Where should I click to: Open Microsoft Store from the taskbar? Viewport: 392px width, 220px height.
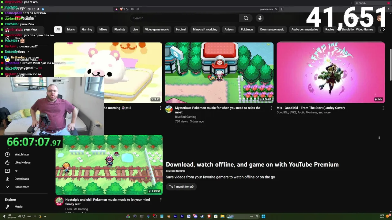(216, 216)
